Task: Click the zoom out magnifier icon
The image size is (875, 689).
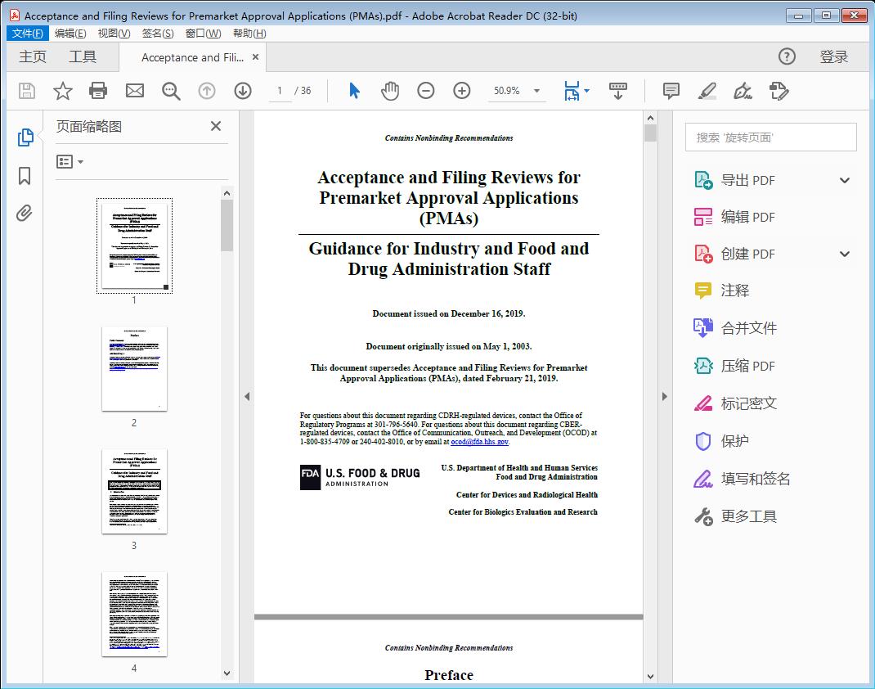Action: tap(426, 91)
